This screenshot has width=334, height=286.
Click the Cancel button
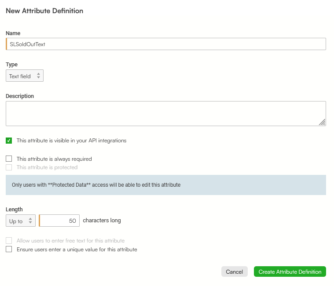pyautogui.click(x=234, y=272)
